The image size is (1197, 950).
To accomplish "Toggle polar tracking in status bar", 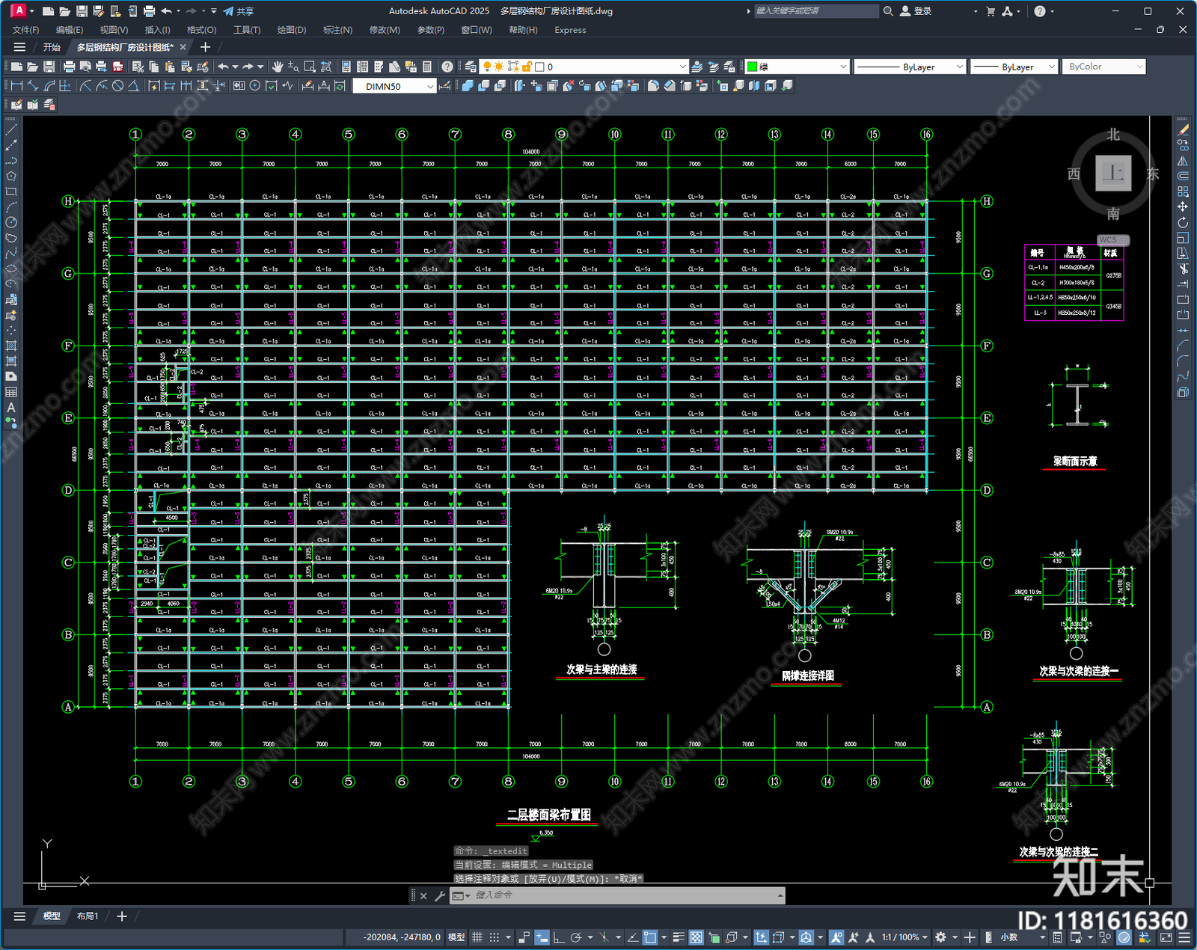I will click(x=576, y=937).
